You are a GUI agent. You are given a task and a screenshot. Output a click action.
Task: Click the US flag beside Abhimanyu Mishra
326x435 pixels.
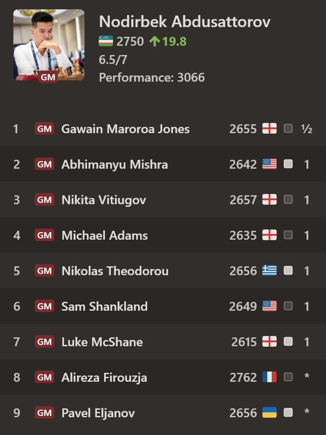pyautogui.click(x=270, y=164)
